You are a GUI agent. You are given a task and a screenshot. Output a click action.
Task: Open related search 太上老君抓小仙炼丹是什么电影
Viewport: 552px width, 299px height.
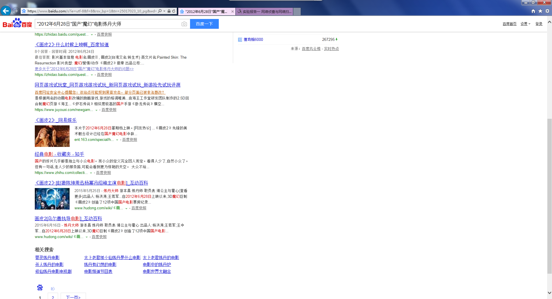coord(112,258)
